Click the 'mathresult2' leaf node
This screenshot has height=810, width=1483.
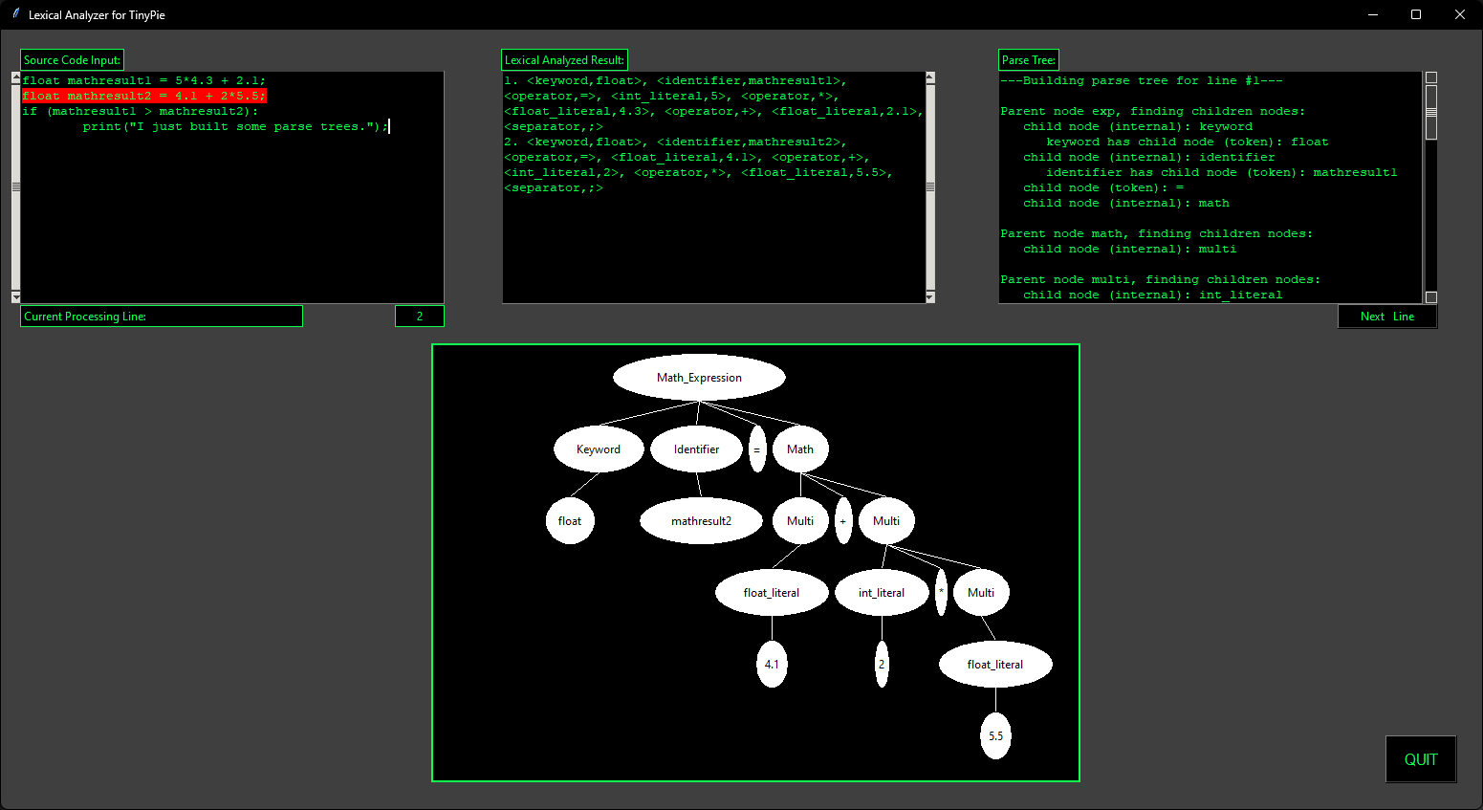[701, 521]
